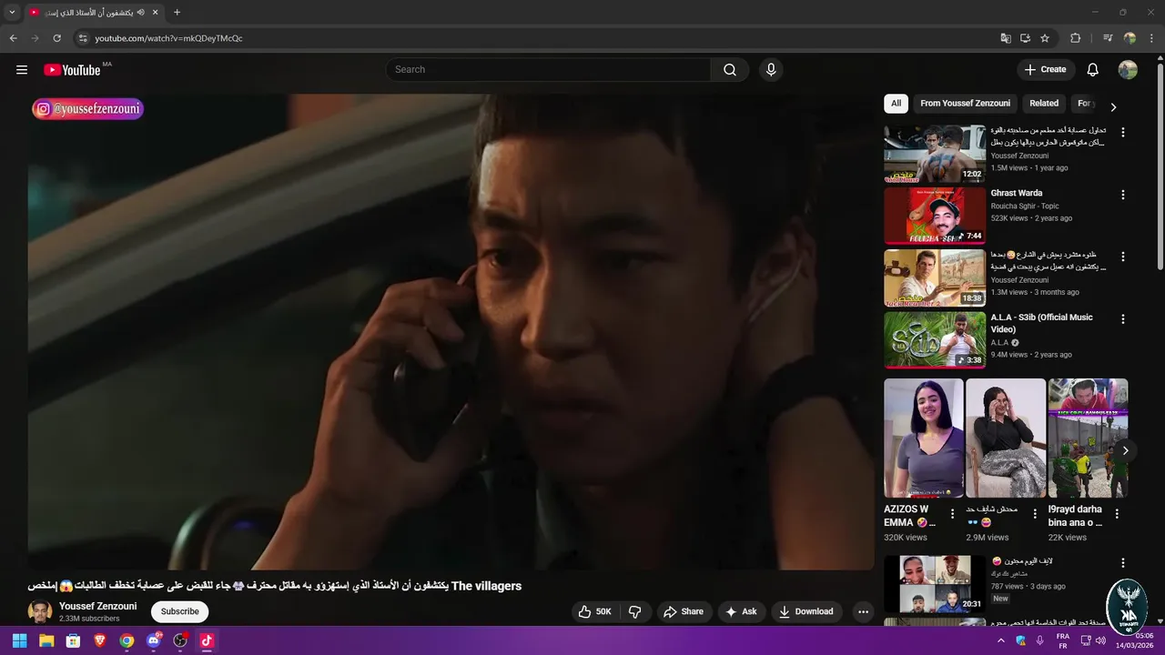1165x655 pixels.
Task: Select the partially visible For chip
Action: (1083, 104)
